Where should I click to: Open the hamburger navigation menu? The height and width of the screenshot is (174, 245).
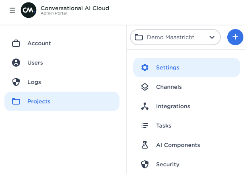pyautogui.click(x=12, y=10)
